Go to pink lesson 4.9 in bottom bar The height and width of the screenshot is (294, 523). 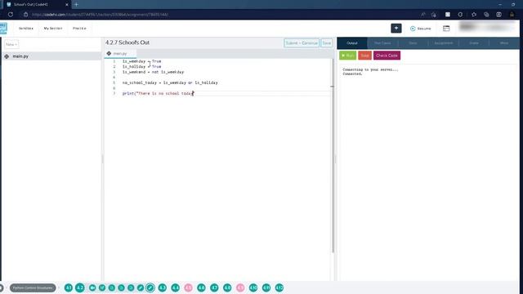pos(240,287)
